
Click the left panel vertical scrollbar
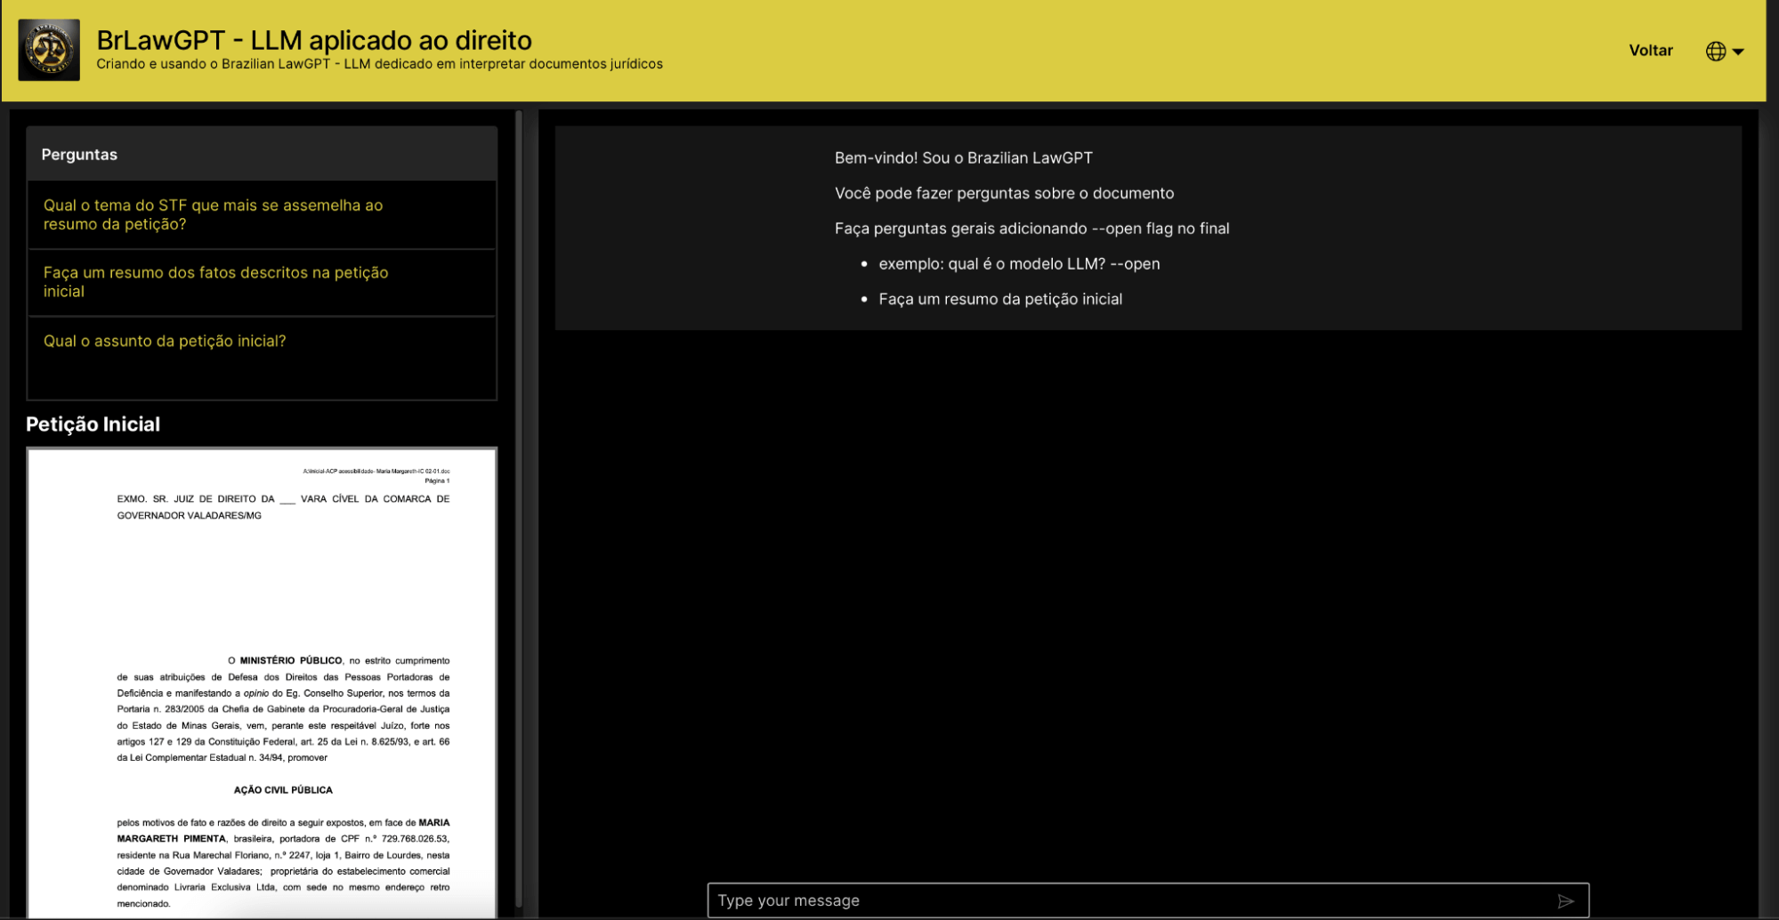click(519, 507)
